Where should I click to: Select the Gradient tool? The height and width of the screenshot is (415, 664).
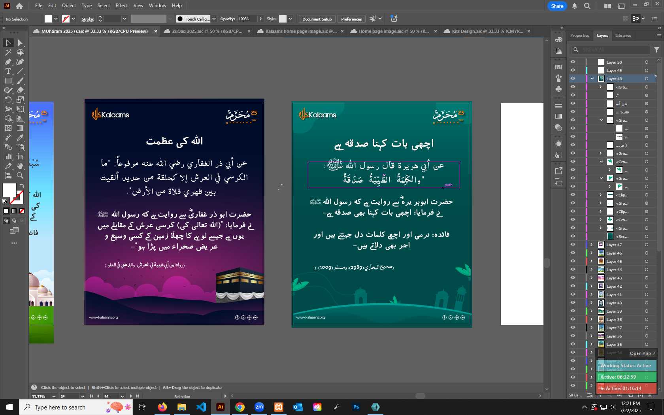21,128
